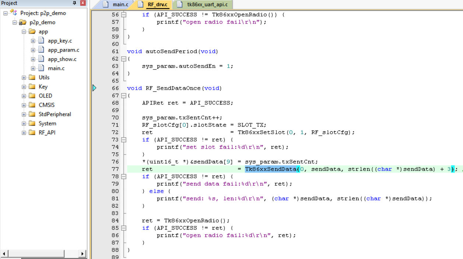Click the p2p_demo target icon
The image size is (463, 259).
23,22
